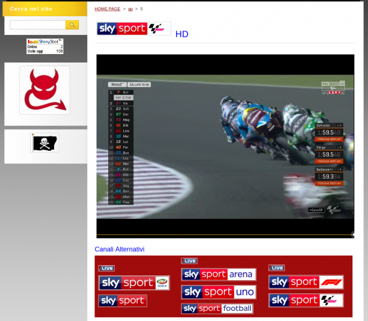368x321 pixels.
Task: Open Sky Sport Serie A channel
Action: pyautogui.click(x=134, y=283)
